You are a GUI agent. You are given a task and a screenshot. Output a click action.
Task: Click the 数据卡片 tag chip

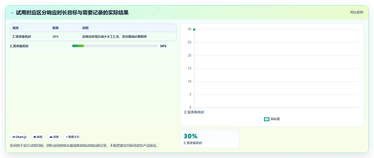coord(73,137)
